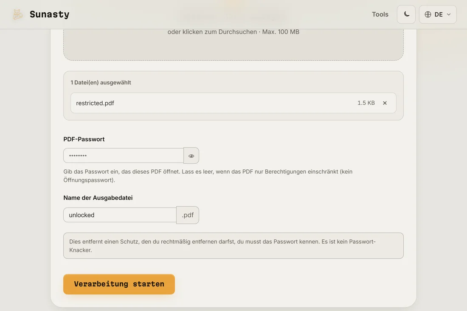This screenshot has height=311, width=467.
Task: Click the upload dropzone to browse files
Action: click(x=233, y=45)
